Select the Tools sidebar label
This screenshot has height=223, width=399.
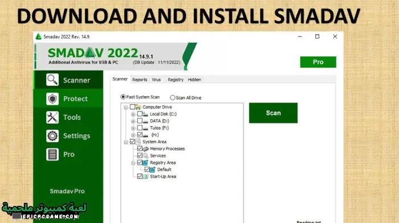[x=72, y=117]
